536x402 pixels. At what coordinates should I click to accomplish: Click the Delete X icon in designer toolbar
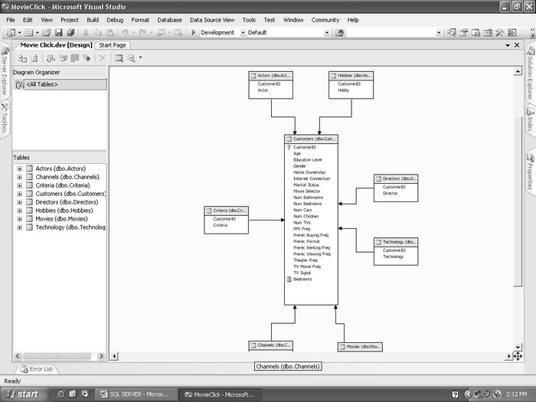click(103, 58)
